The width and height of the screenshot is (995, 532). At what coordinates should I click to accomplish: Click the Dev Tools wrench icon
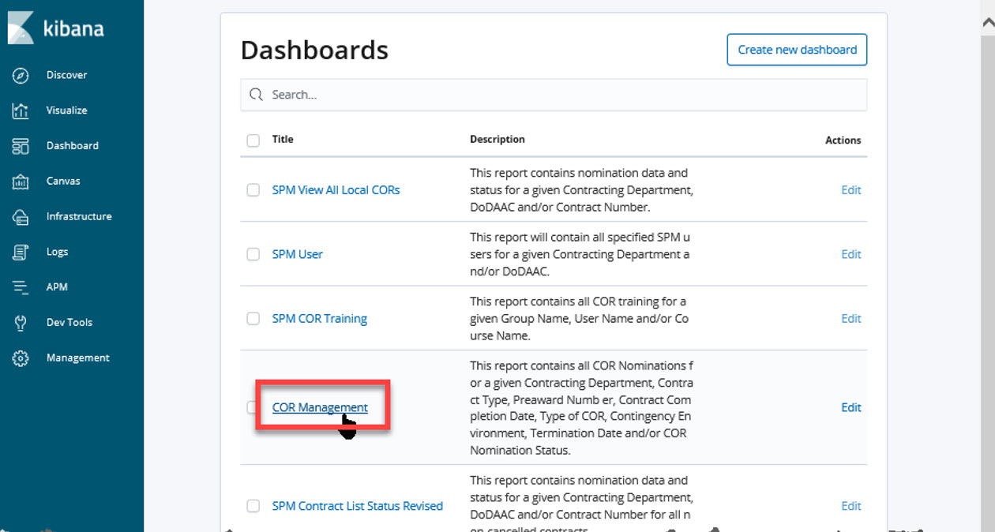pos(21,323)
